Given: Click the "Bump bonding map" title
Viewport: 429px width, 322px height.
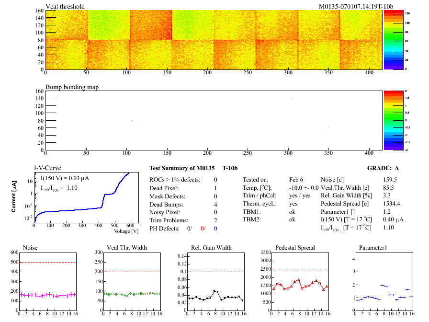Looking at the screenshot, I should (72, 87).
